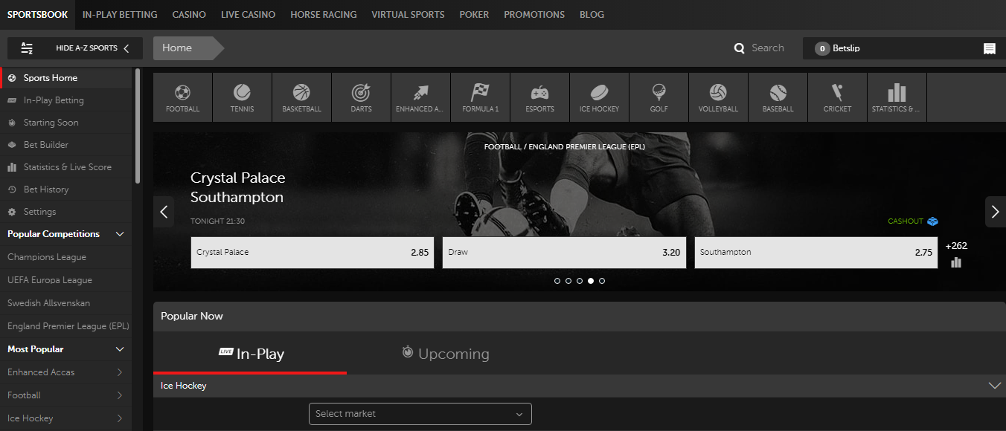1006x431 pixels.
Task: Open Settings in sidebar
Action: 67,212
